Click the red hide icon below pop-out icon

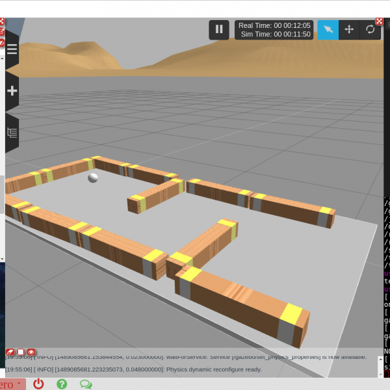click(x=2, y=42)
